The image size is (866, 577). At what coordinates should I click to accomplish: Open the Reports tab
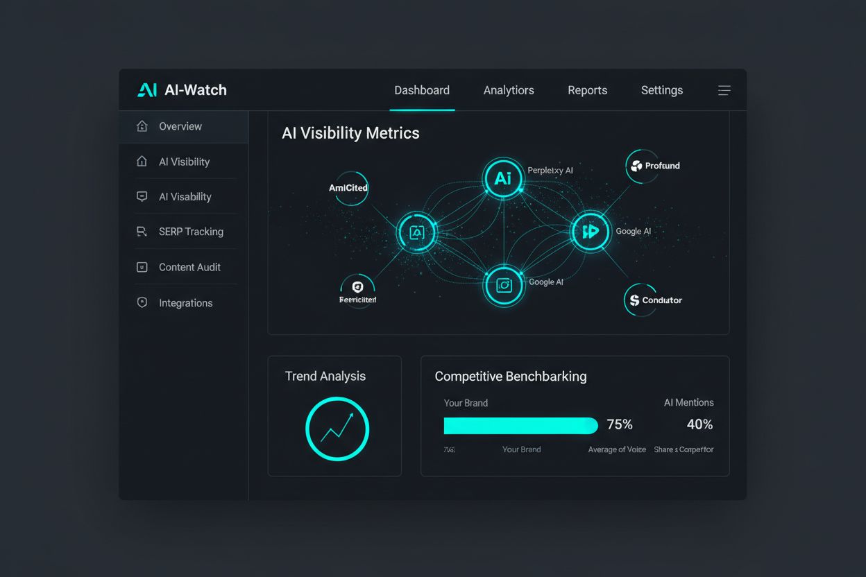click(x=587, y=90)
